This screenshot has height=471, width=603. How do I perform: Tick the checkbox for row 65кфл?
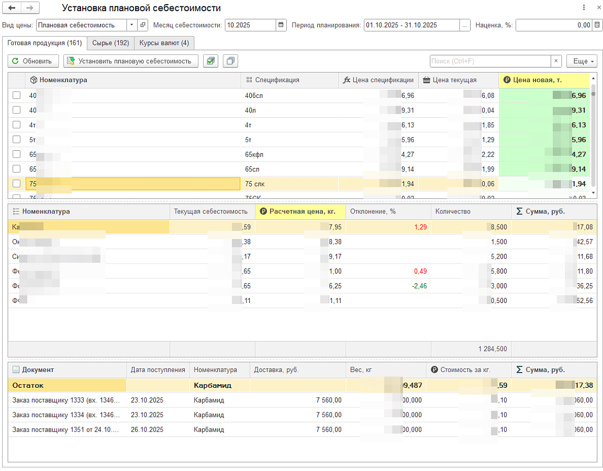coord(17,154)
